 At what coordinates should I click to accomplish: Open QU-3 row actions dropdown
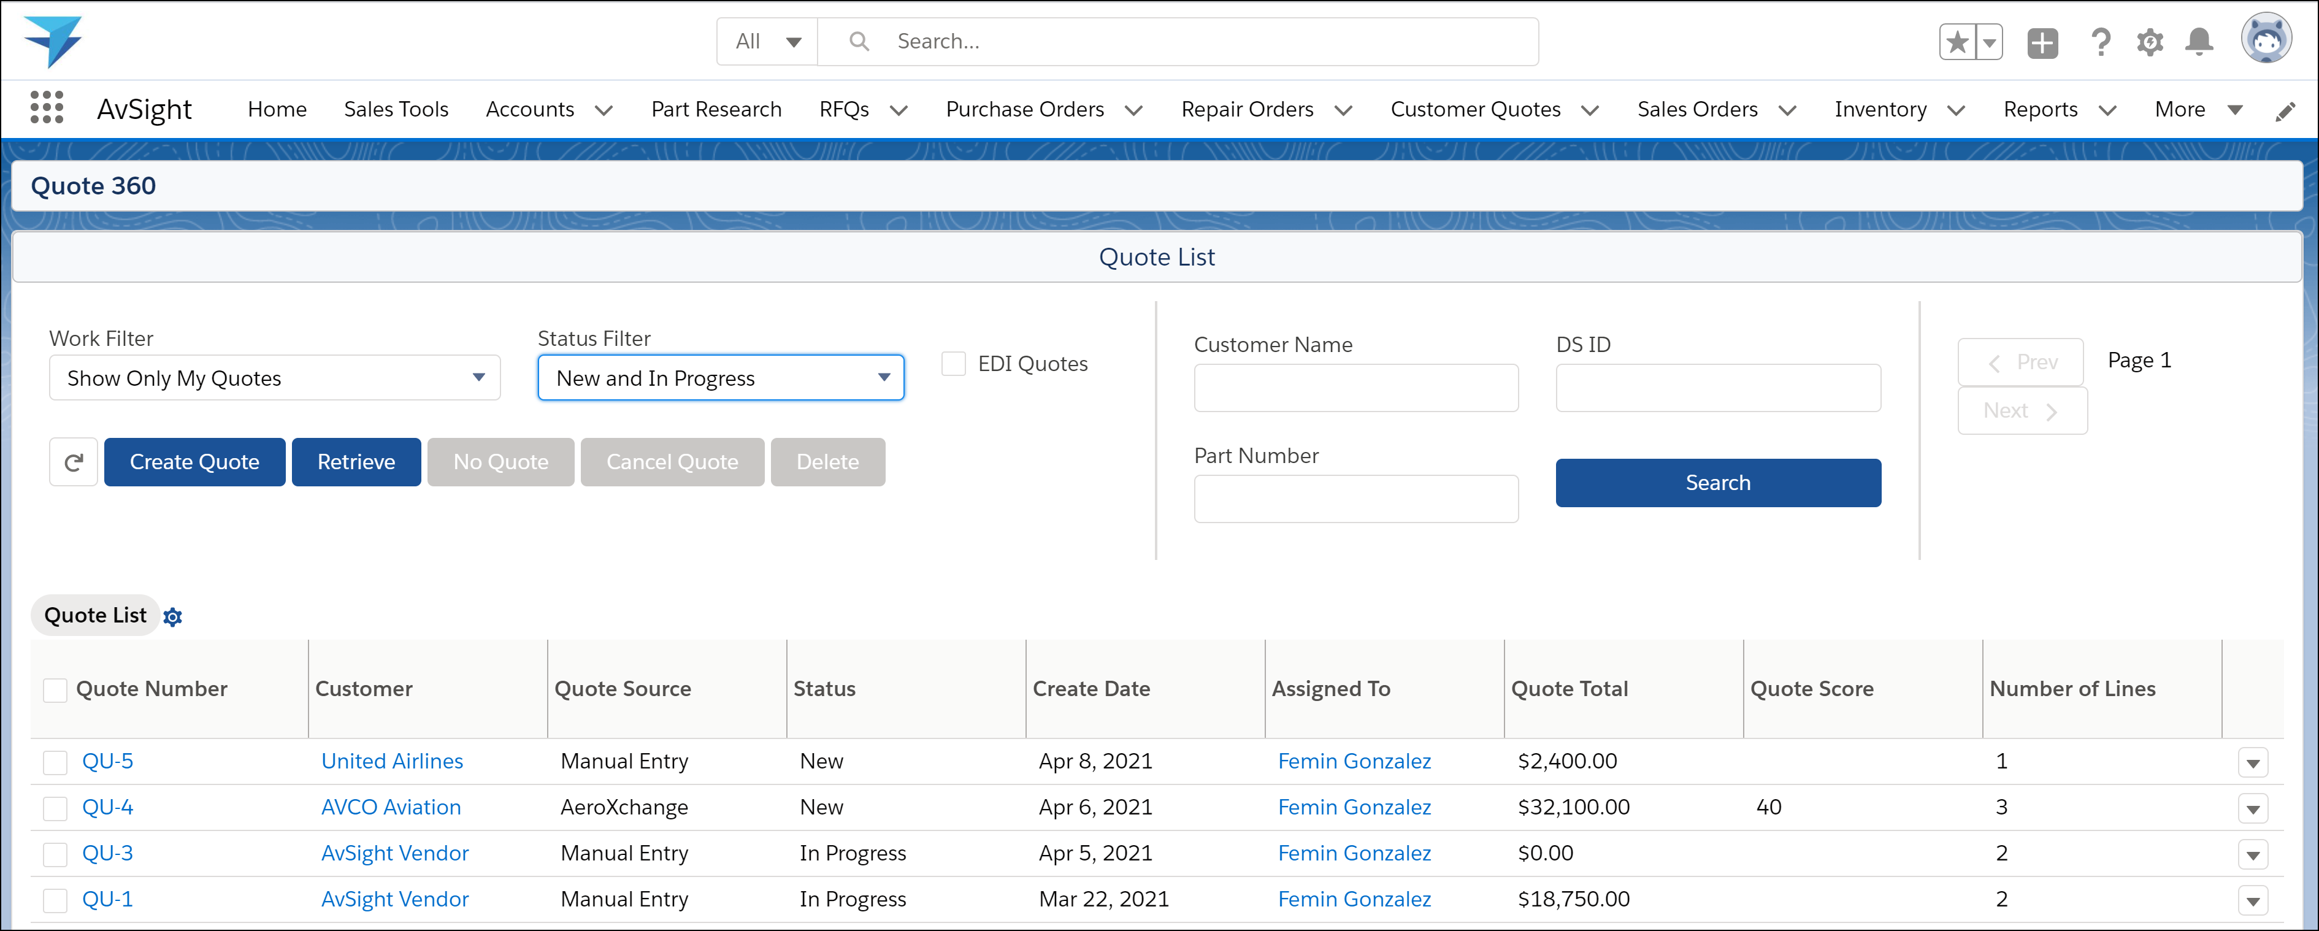click(x=2252, y=854)
